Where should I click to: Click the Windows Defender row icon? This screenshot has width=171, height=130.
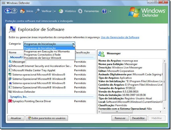[x=10, y=92]
